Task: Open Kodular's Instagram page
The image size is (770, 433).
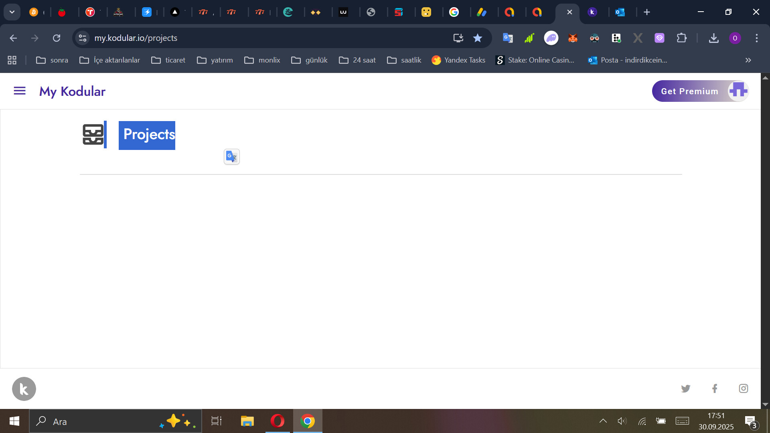Action: pyautogui.click(x=743, y=388)
